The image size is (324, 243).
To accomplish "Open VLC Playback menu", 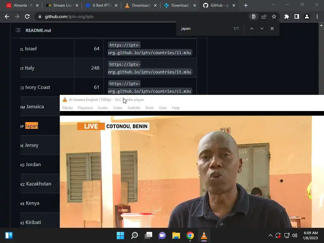I will [x=85, y=108].
